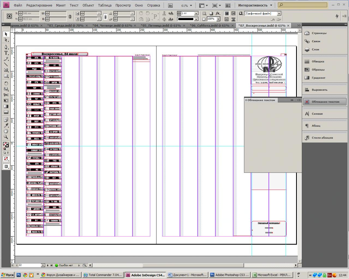Select the Rectangle tool

click(x=6, y=76)
